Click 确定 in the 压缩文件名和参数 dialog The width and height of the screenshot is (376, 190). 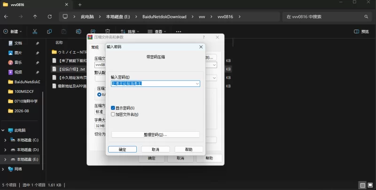151,158
